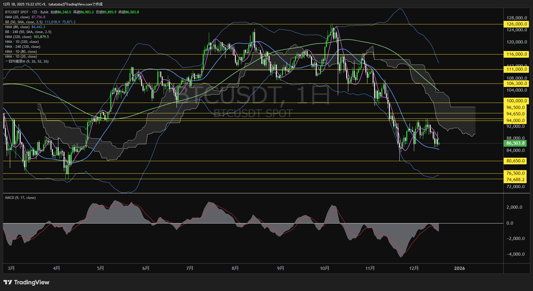Click the 100,000.0 price level label
The image size is (533, 291).
point(516,101)
